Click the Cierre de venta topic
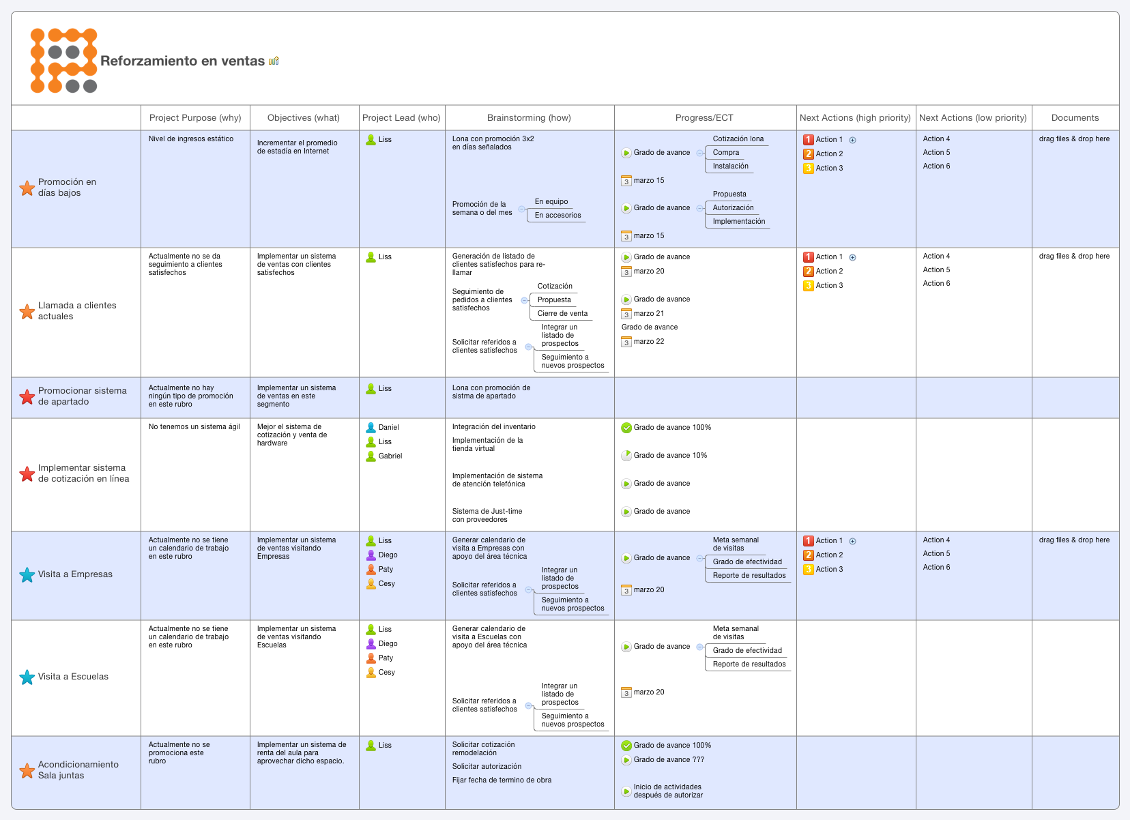Image resolution: width=1130 pixels, height=820 pixels. [562, 314]
